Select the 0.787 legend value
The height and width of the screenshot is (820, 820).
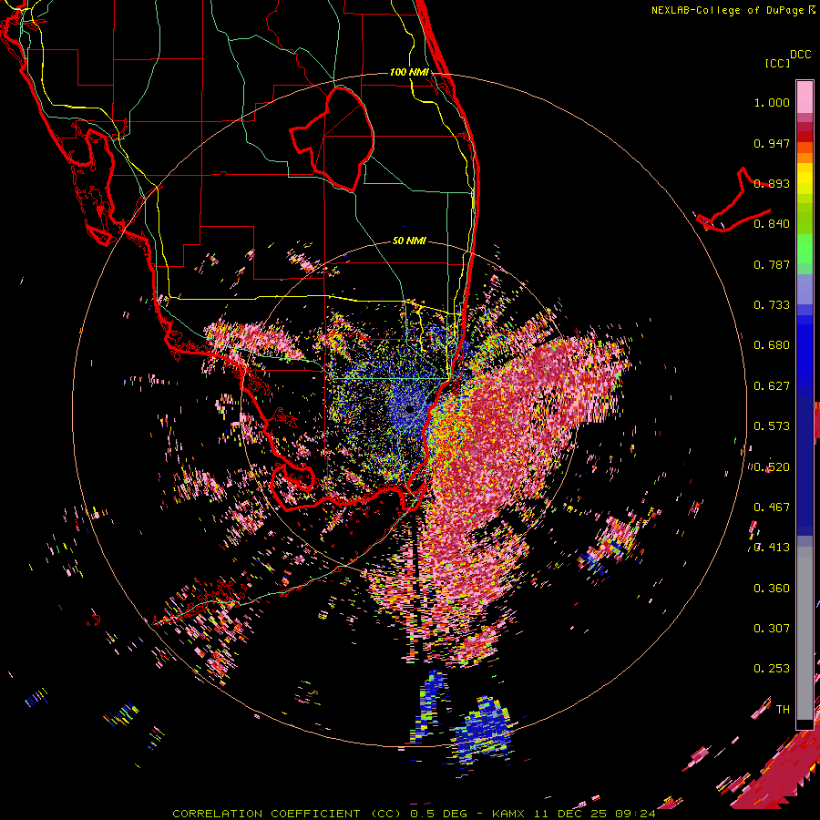[772, 264]
